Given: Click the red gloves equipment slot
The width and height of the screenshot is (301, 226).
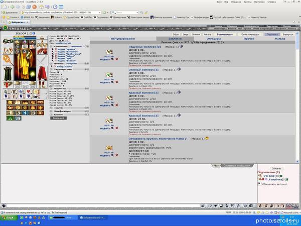Looking at the screenshot, I should tap(42, 51).
